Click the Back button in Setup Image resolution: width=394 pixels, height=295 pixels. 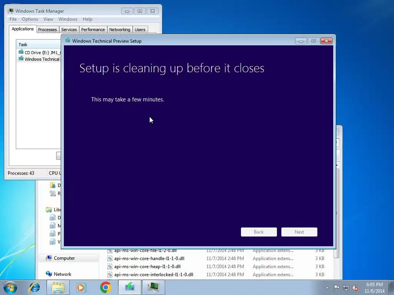(x=259, y=232)
